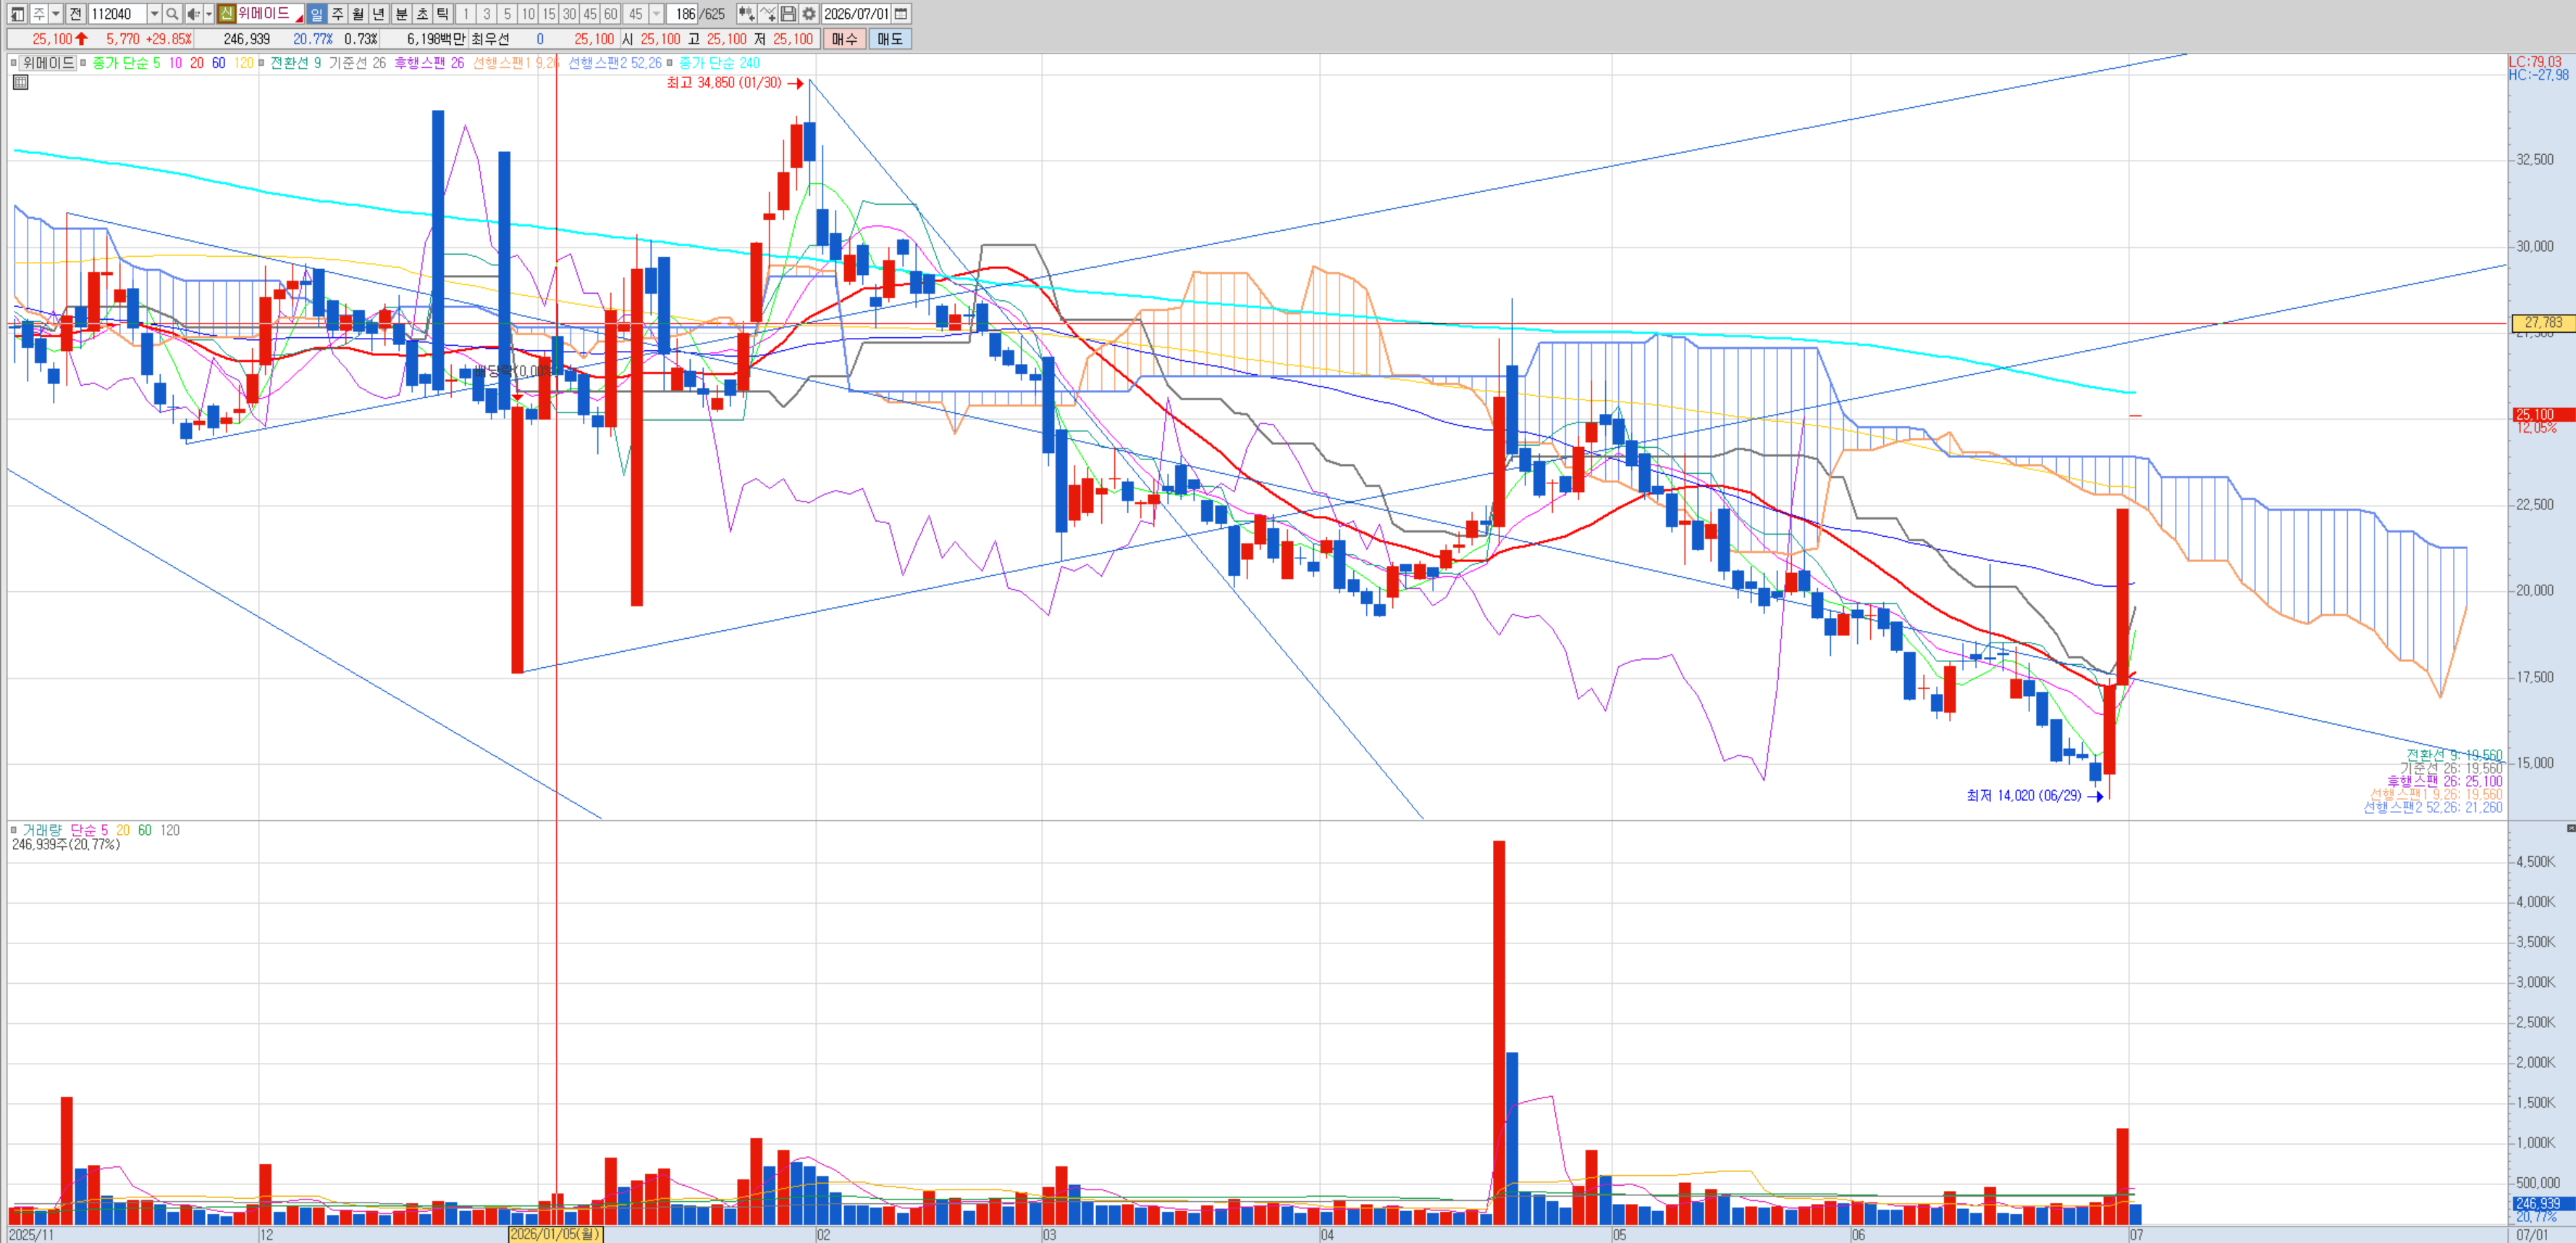Switch to the 초 second chart period
2576x1243 pixels.
(422, 14)
